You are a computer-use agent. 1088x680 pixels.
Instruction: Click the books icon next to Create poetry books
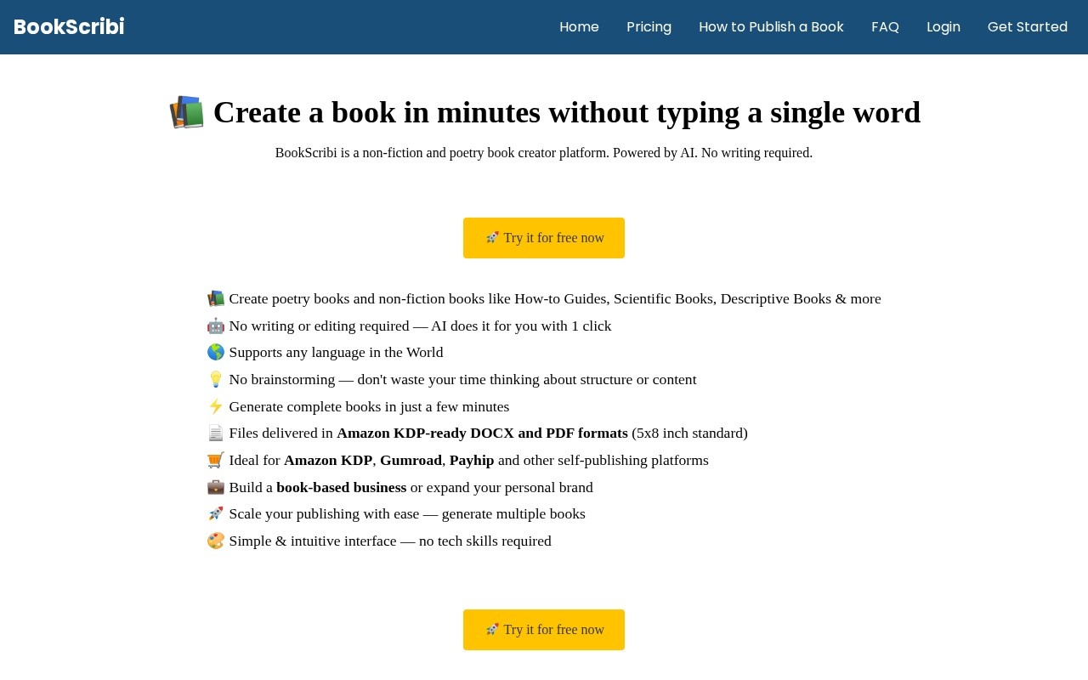(216, 299)
